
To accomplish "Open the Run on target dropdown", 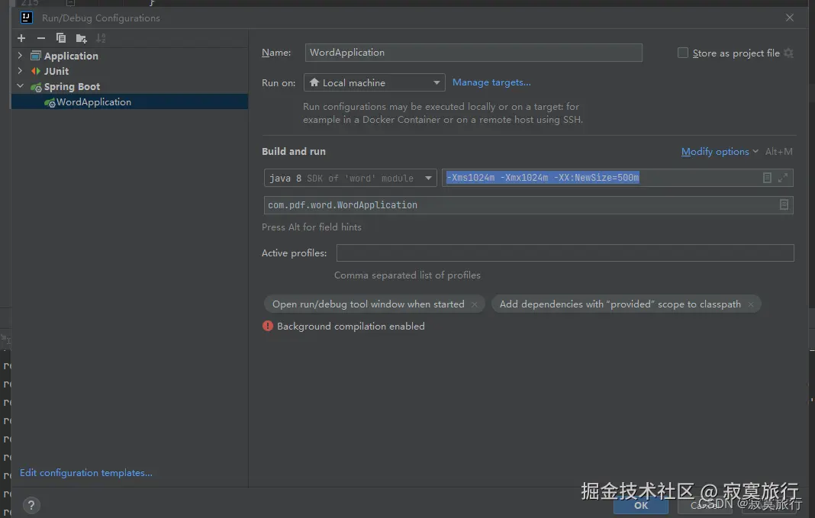I will (374, 82).
